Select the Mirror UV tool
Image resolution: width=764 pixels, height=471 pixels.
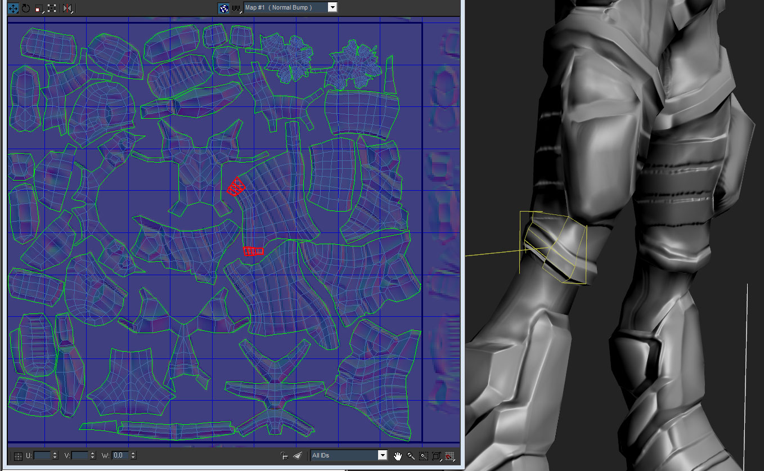68,8
